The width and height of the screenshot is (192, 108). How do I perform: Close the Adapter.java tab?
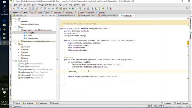(x=134, y=16)
